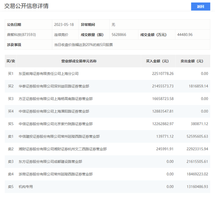Image resolution: width=215 pixels, height=198 pixels.
Task: Select row 中信建投证券股份有限公司常州延陵西路证券营业部
Action: (107, 137)
